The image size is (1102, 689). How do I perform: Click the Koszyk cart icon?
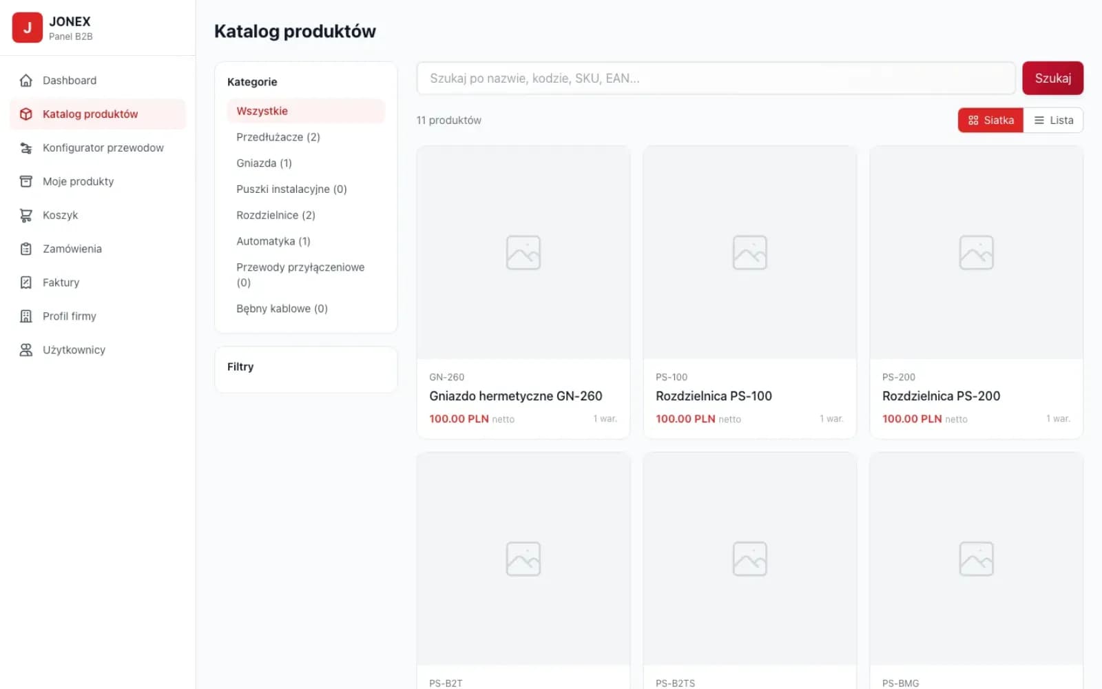click(26, 216)
